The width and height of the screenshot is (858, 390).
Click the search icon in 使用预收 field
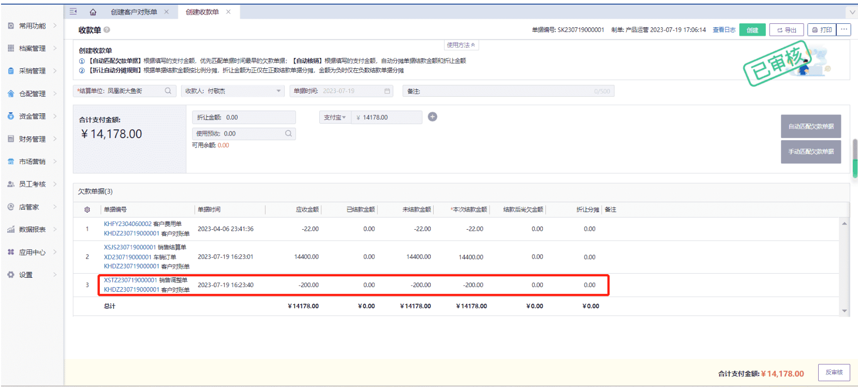[x=288, y=133]
